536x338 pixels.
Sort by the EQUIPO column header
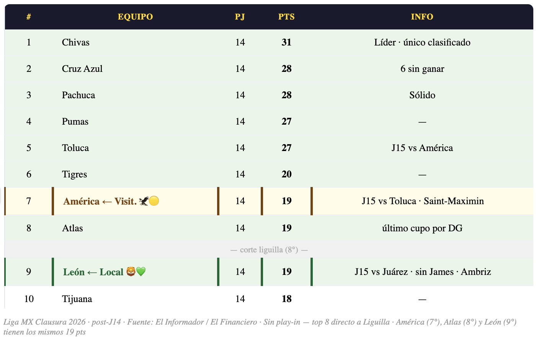pyautogui.click(x=135, y=17)
